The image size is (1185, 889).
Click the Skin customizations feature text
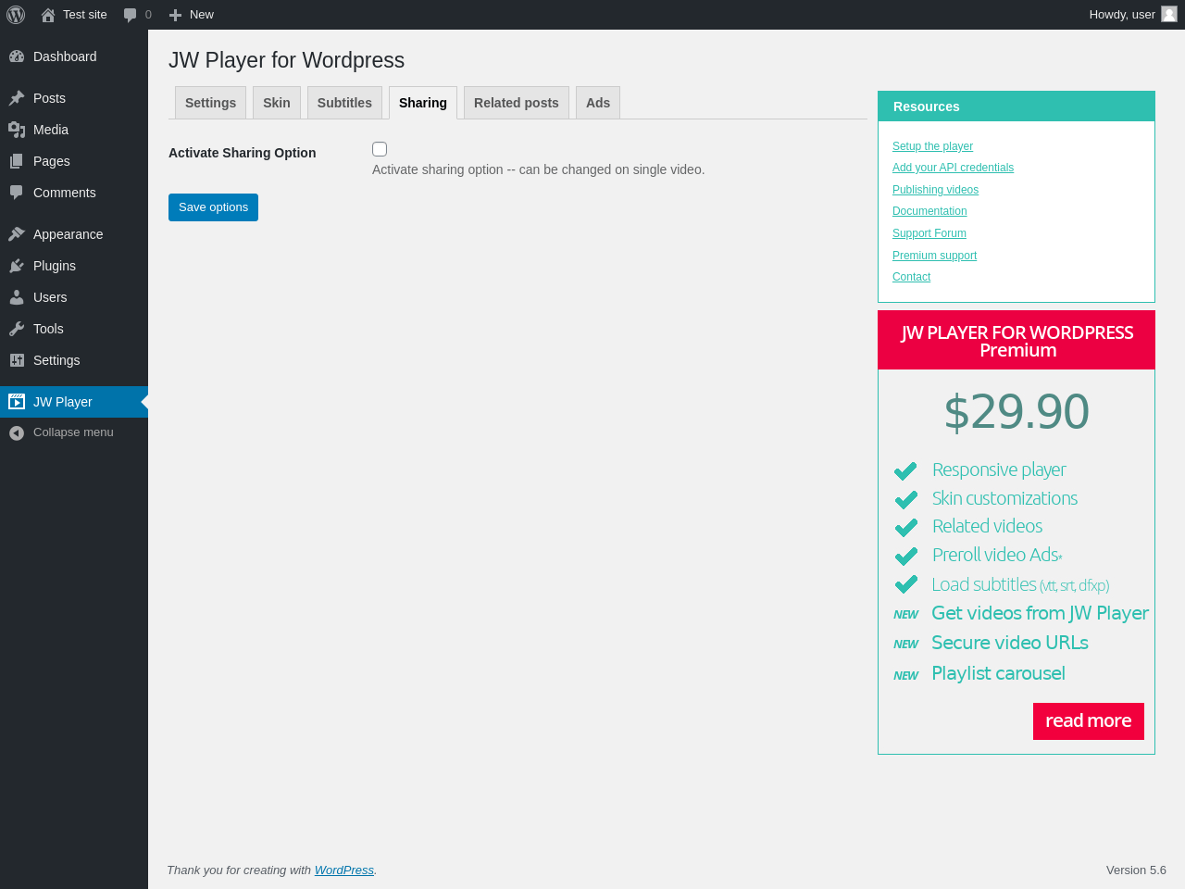(x=1004, y=498)
